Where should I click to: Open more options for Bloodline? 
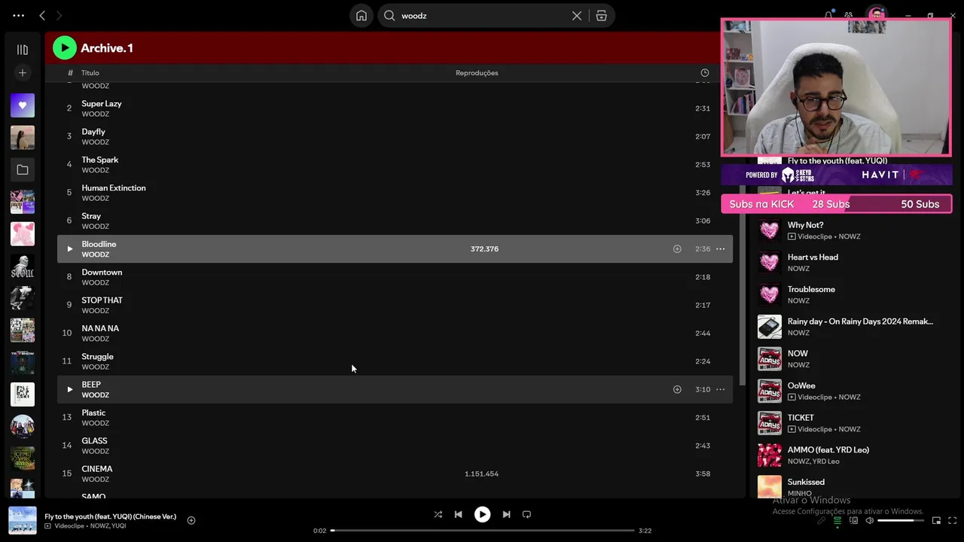tap(721, 249)
